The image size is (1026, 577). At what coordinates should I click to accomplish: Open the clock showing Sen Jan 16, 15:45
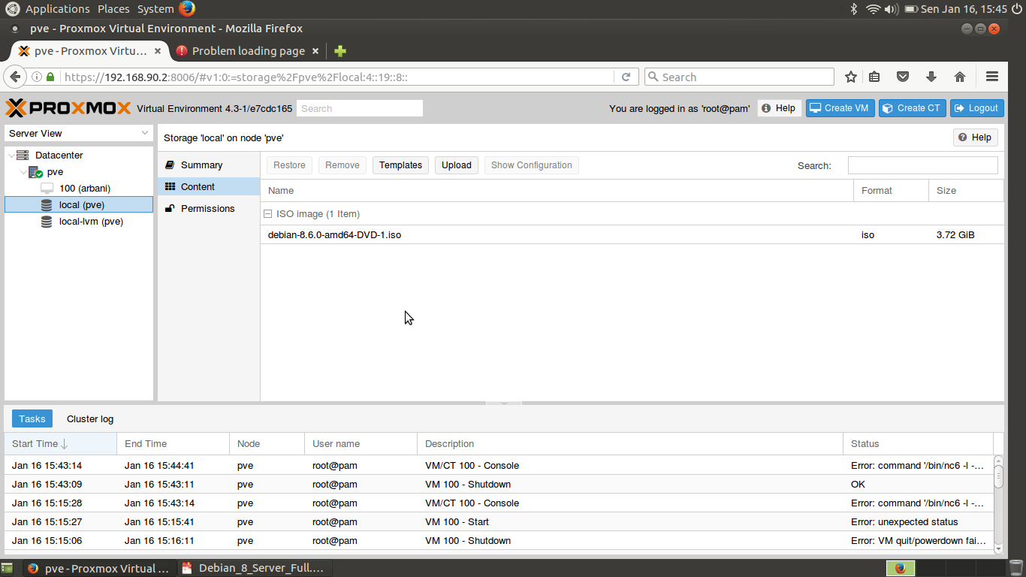tap(964, 9)
